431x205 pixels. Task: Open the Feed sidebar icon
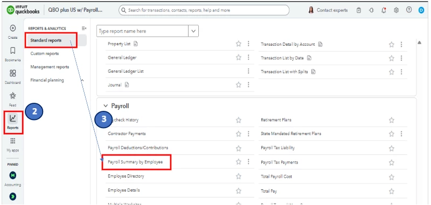(12, 96)
